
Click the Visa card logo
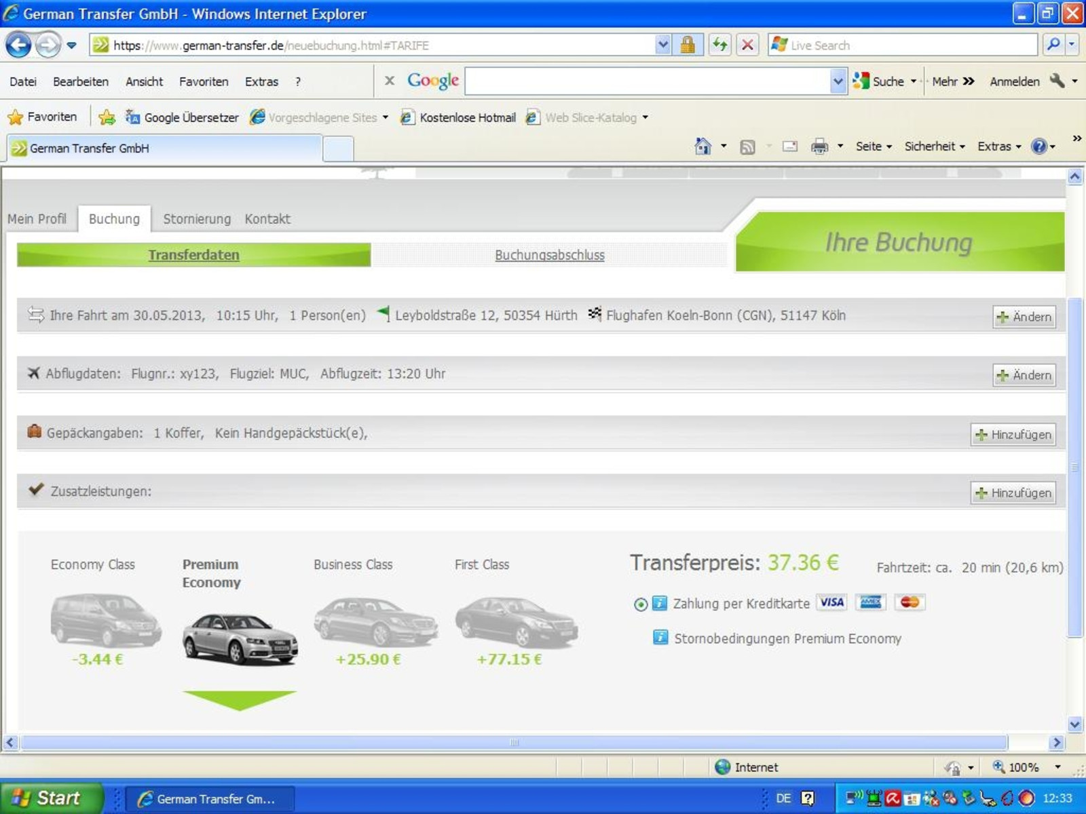(831, 602)
